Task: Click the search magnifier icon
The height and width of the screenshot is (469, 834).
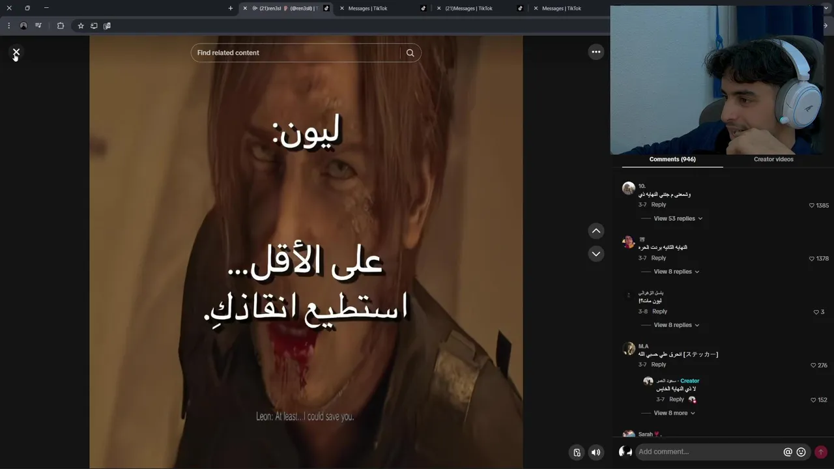Action: click(410, 53)
